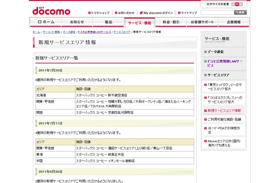
Task: Click スターバックス 岐阜正木店 cell
Action: (x=134, y=155)
